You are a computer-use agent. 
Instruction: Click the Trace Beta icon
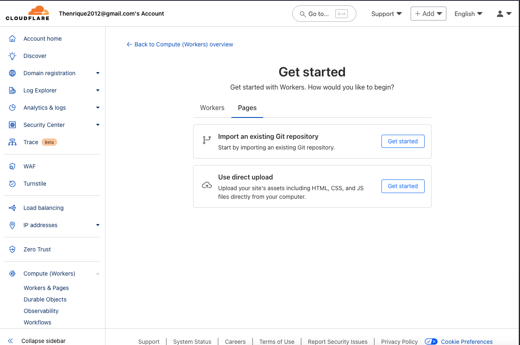12,142
